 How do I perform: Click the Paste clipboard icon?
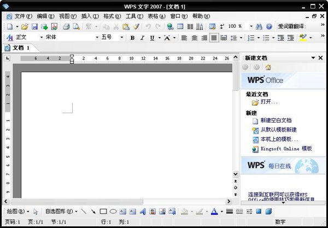point(126,27)
